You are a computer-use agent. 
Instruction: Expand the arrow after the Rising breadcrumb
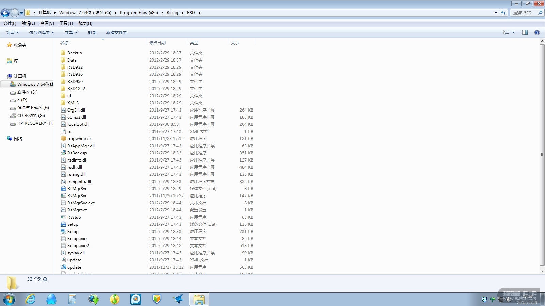point(183,13)
